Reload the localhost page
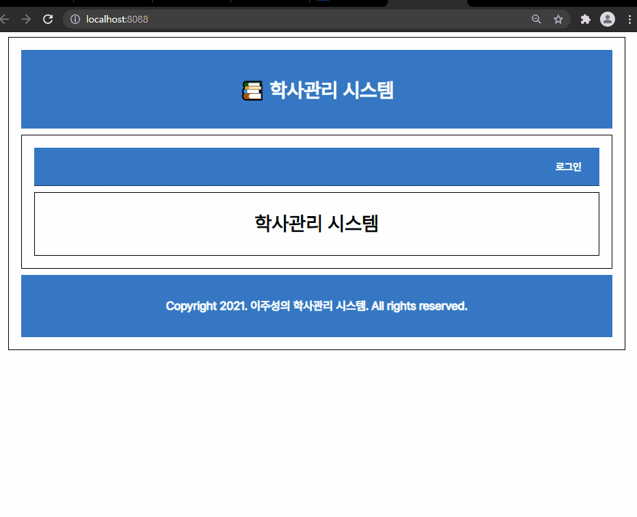 pyautogui.click(x=48, y=19)
